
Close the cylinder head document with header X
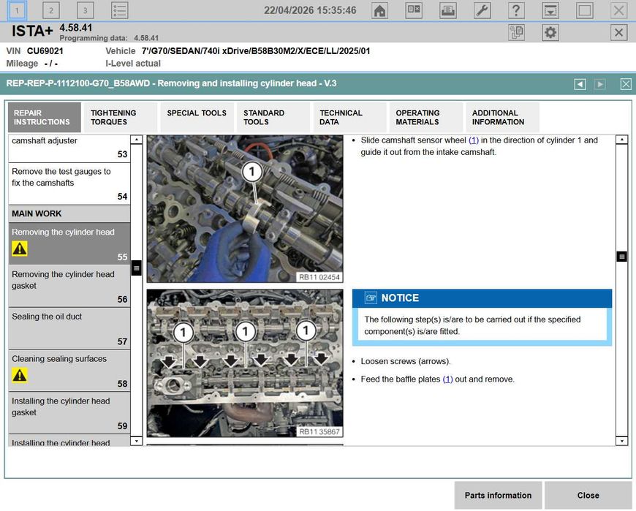626,84
